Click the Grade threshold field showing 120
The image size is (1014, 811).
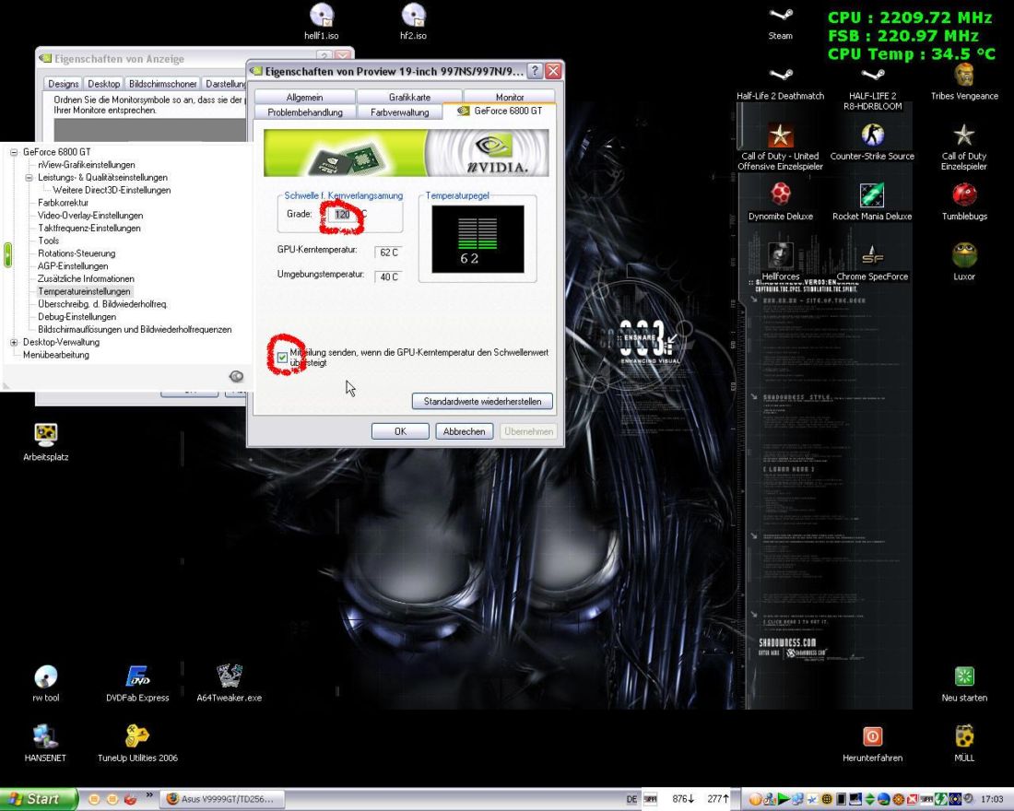[x=343, y=214]
